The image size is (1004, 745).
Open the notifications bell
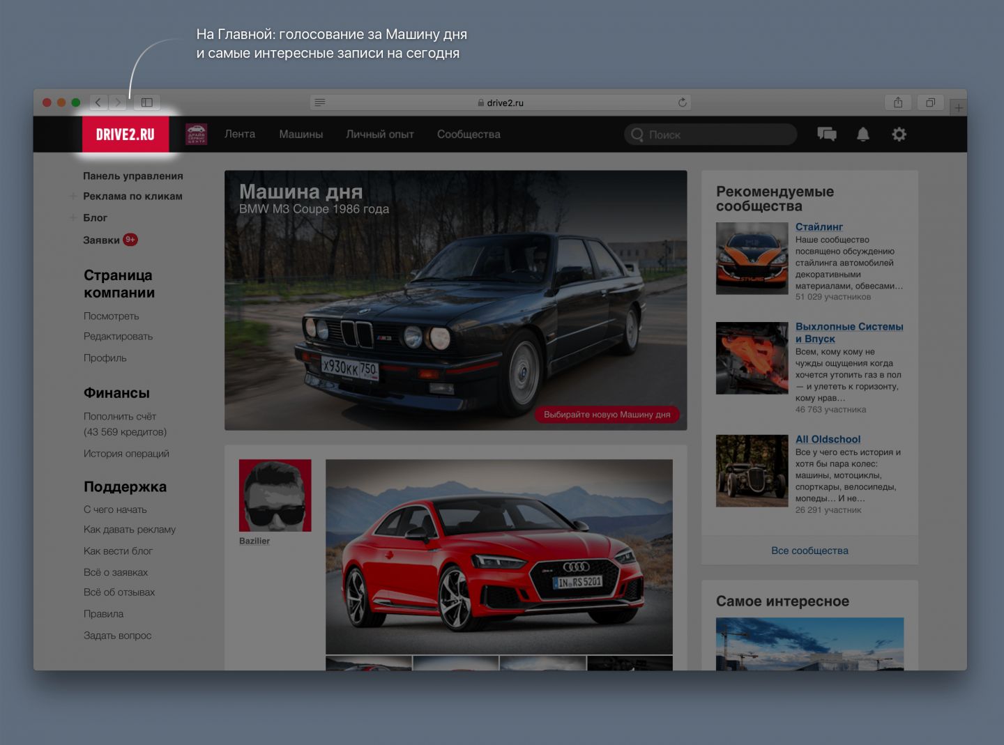862,135
